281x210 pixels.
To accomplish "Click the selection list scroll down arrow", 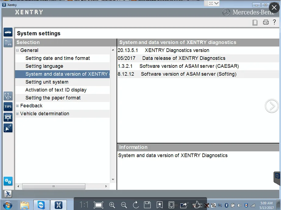I will [x=113, y=179].
